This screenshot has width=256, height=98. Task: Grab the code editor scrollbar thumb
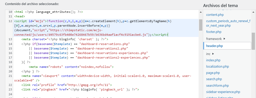(x=201, y=25)
